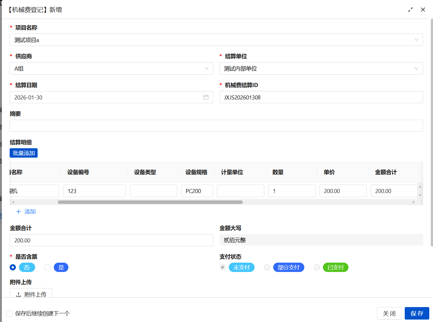
Task: Select 部分支付 payment status radio
Action: (267, 267)
